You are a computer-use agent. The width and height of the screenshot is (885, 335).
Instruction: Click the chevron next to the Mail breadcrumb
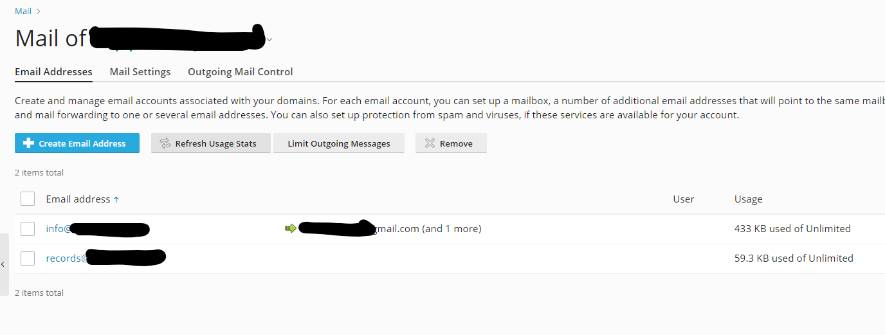point(39,12)
